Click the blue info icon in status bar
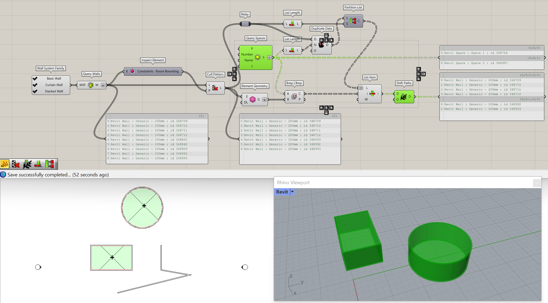The width and height of the screenshot is (548, 303). pyautogui.click(x=3, y=175)
